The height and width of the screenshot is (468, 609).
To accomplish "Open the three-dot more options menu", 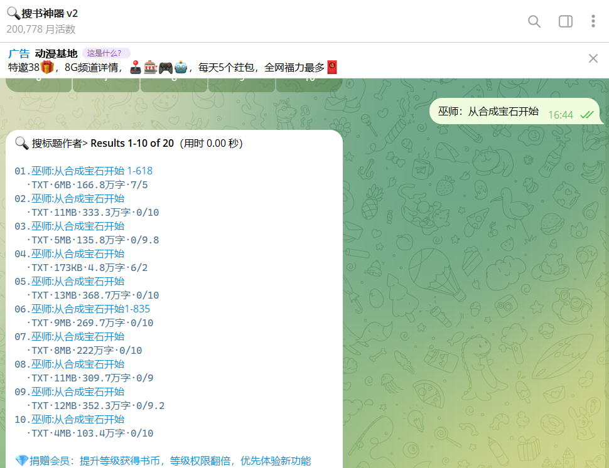I will [593, 21].
